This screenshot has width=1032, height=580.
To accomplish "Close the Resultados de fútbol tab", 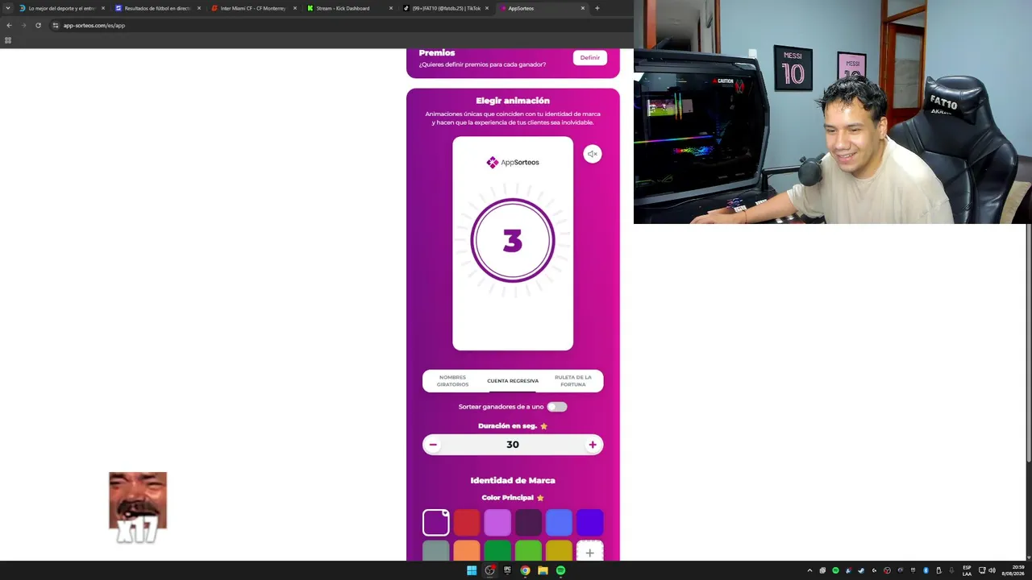I will (x=199, y=8).
